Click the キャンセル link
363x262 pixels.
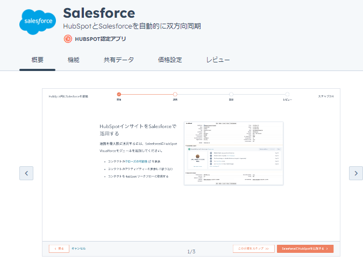[79, 249]
